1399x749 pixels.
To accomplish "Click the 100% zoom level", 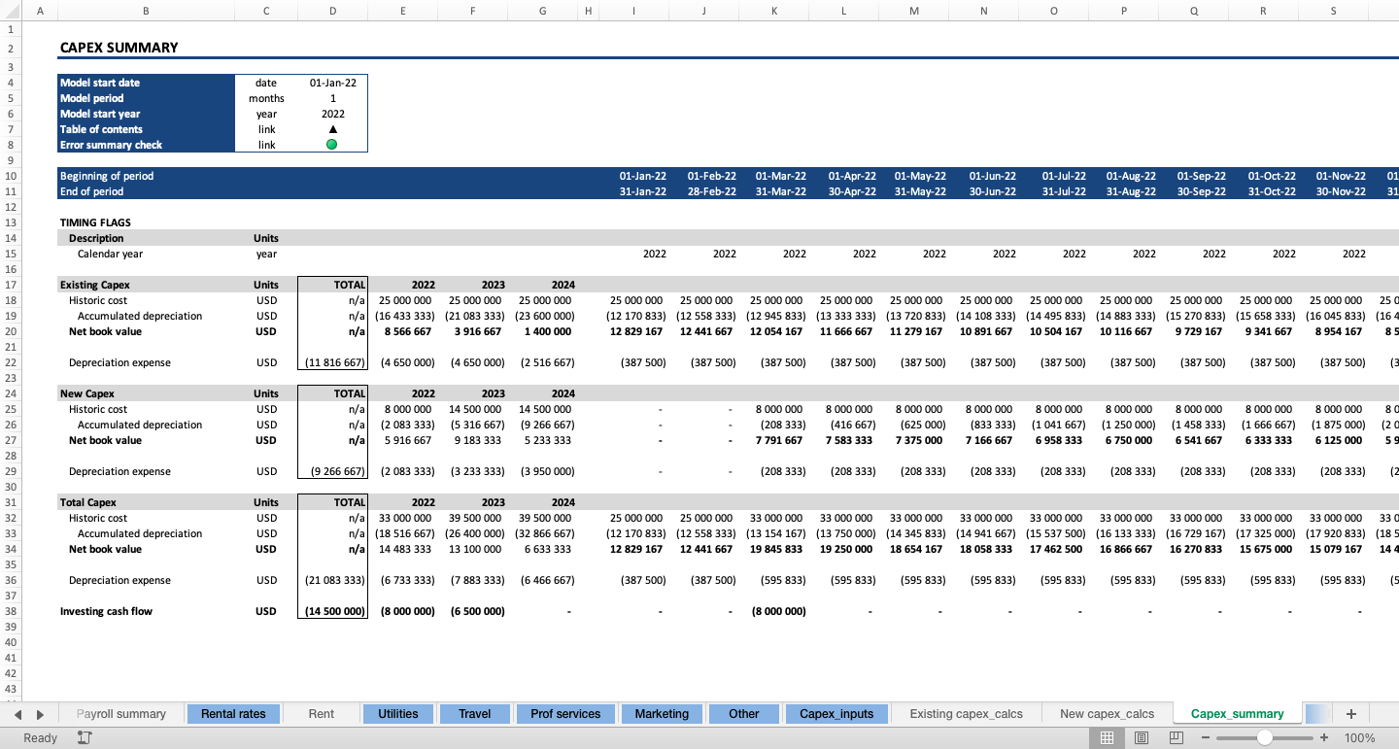I will [x=1360, y=738].
